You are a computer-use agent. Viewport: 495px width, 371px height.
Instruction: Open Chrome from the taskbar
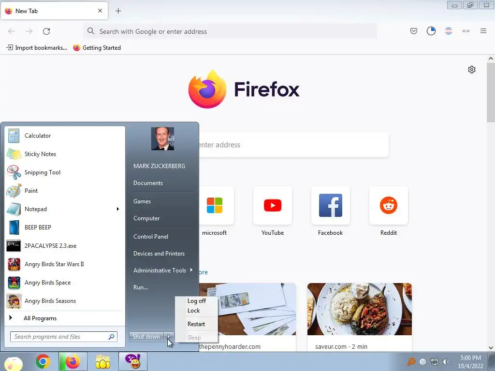pos(43,361)
